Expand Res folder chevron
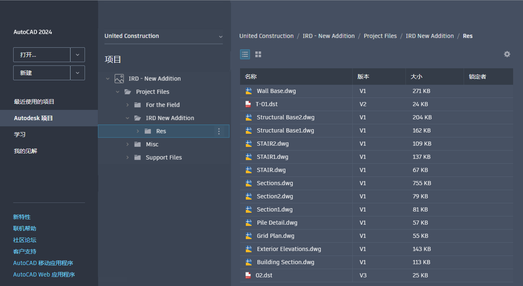523x286 pixels. click(x=138, y=131)
